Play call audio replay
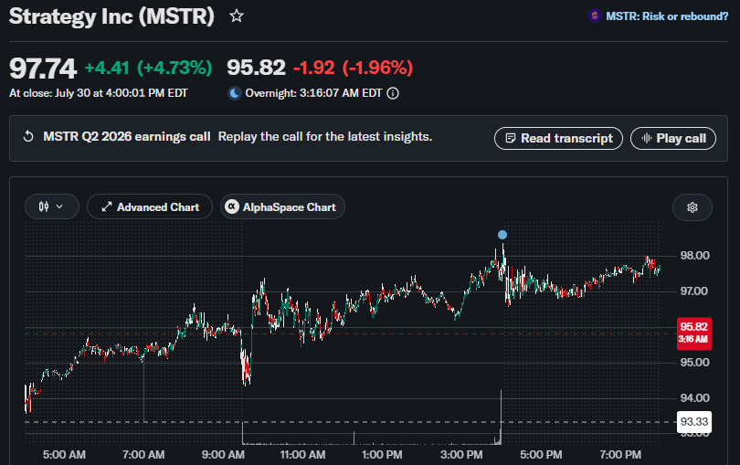740x465 pixels. pos(673,138)
